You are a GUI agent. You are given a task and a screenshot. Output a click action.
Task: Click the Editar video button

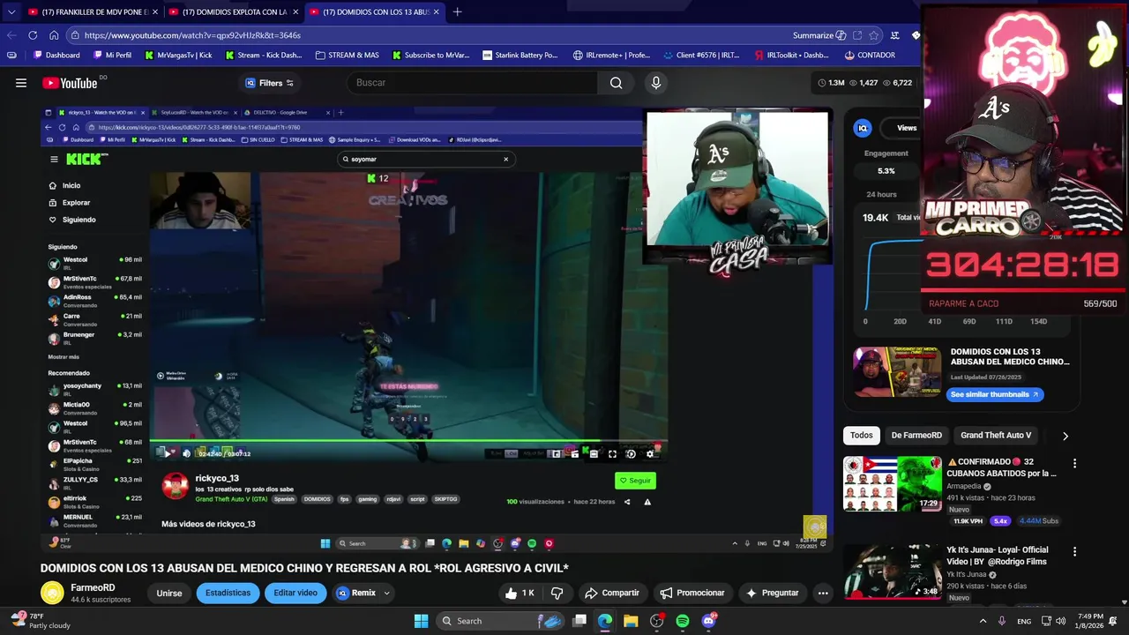coord(295,594)
